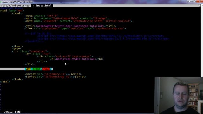Click the h1 Bootstrap Video Tutorials line

pos(77,59)
